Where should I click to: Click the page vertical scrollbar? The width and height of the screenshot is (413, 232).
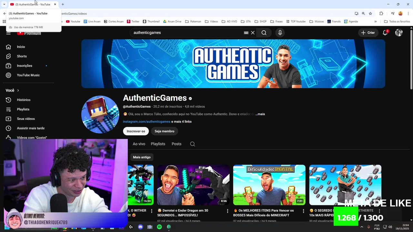click(x=411, y=60)
